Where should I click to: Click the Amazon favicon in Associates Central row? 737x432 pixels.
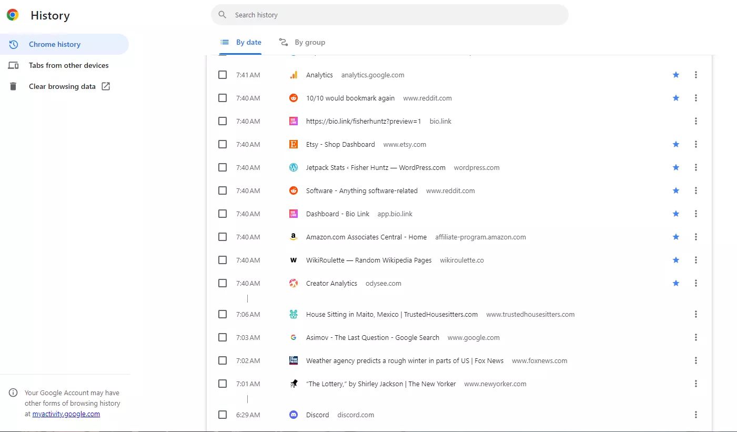[294, 237]
